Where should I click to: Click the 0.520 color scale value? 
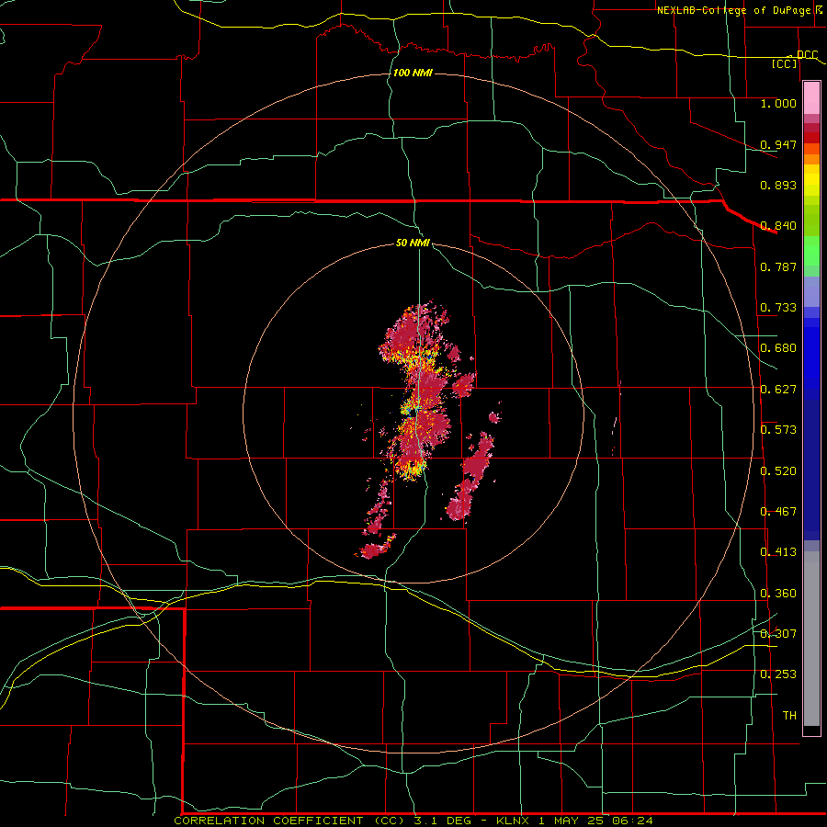tap(778, 471)
